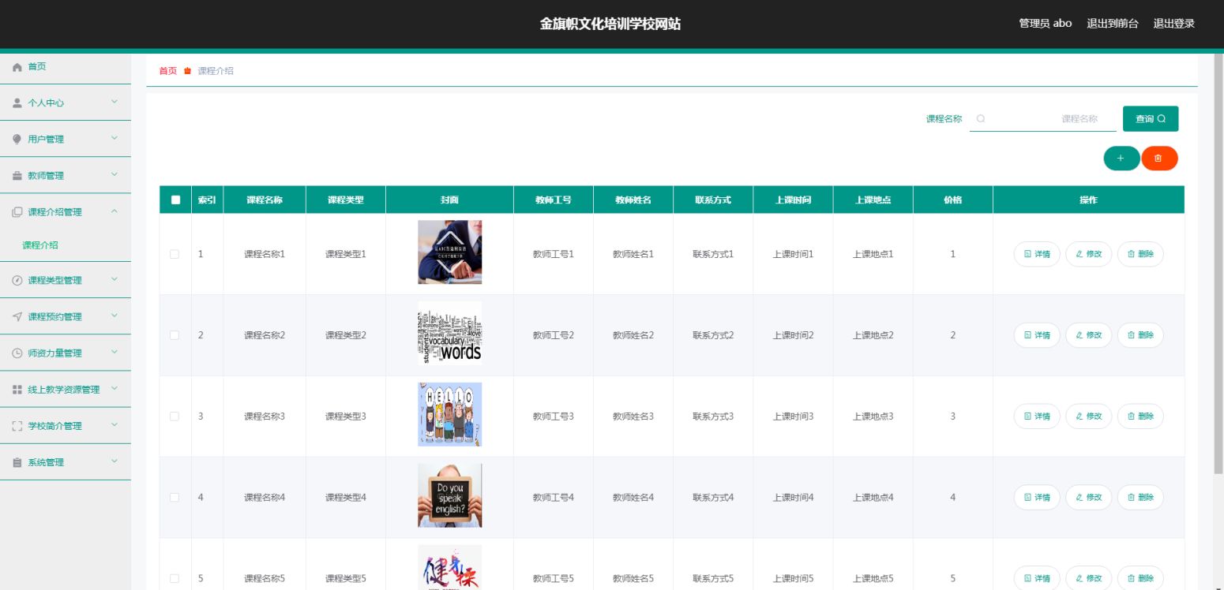Click 修改 for 课程名称2 row
1224x590 pixels.
pos(1088,335)
